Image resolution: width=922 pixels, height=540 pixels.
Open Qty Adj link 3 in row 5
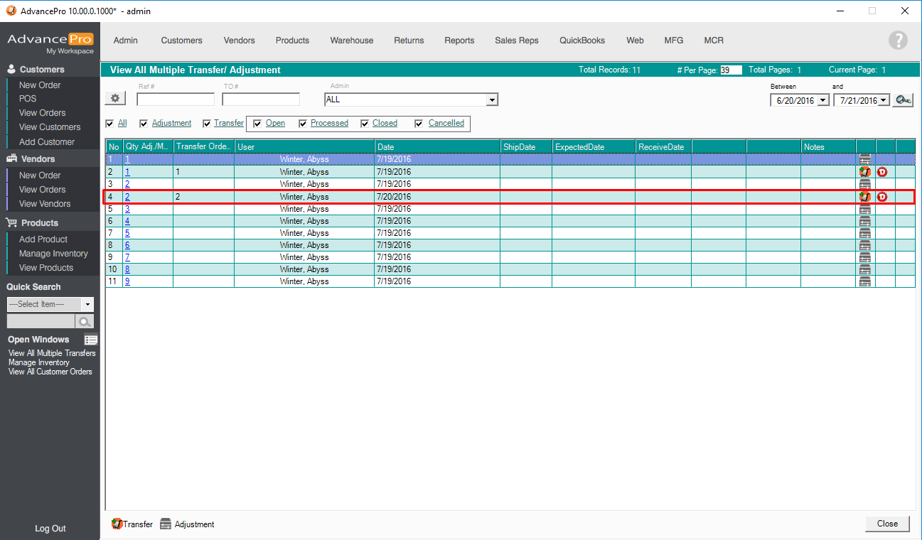(x=127, y=209)
